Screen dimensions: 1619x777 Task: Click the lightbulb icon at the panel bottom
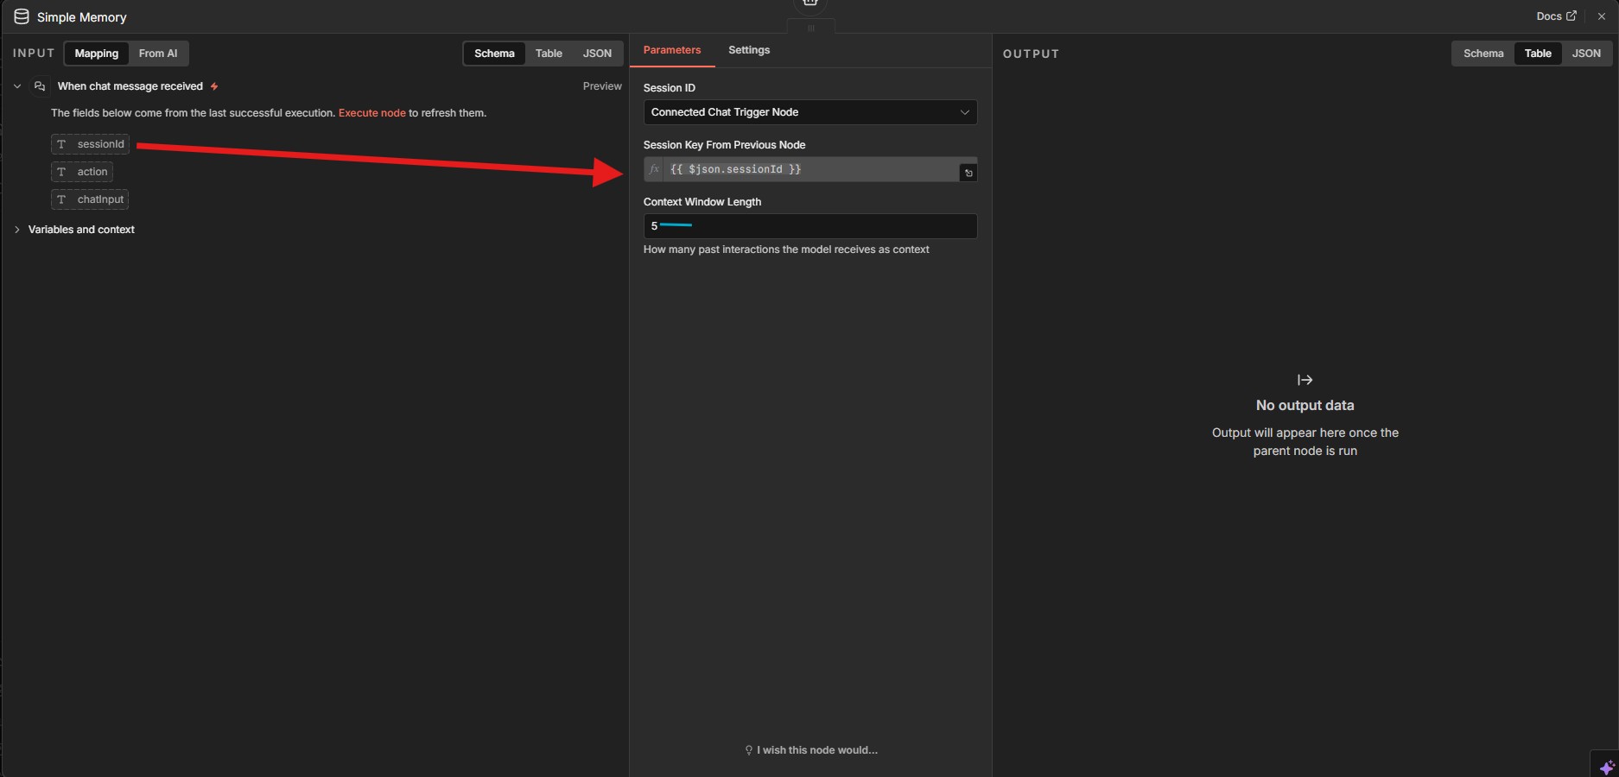pyautogui.click(x=749, y=750)
